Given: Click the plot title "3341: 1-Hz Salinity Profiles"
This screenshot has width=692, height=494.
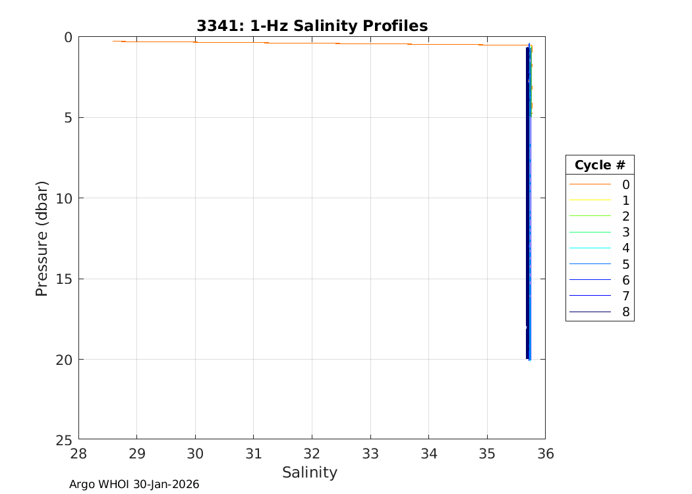Looking at the screenshot, I should point(312,26).
